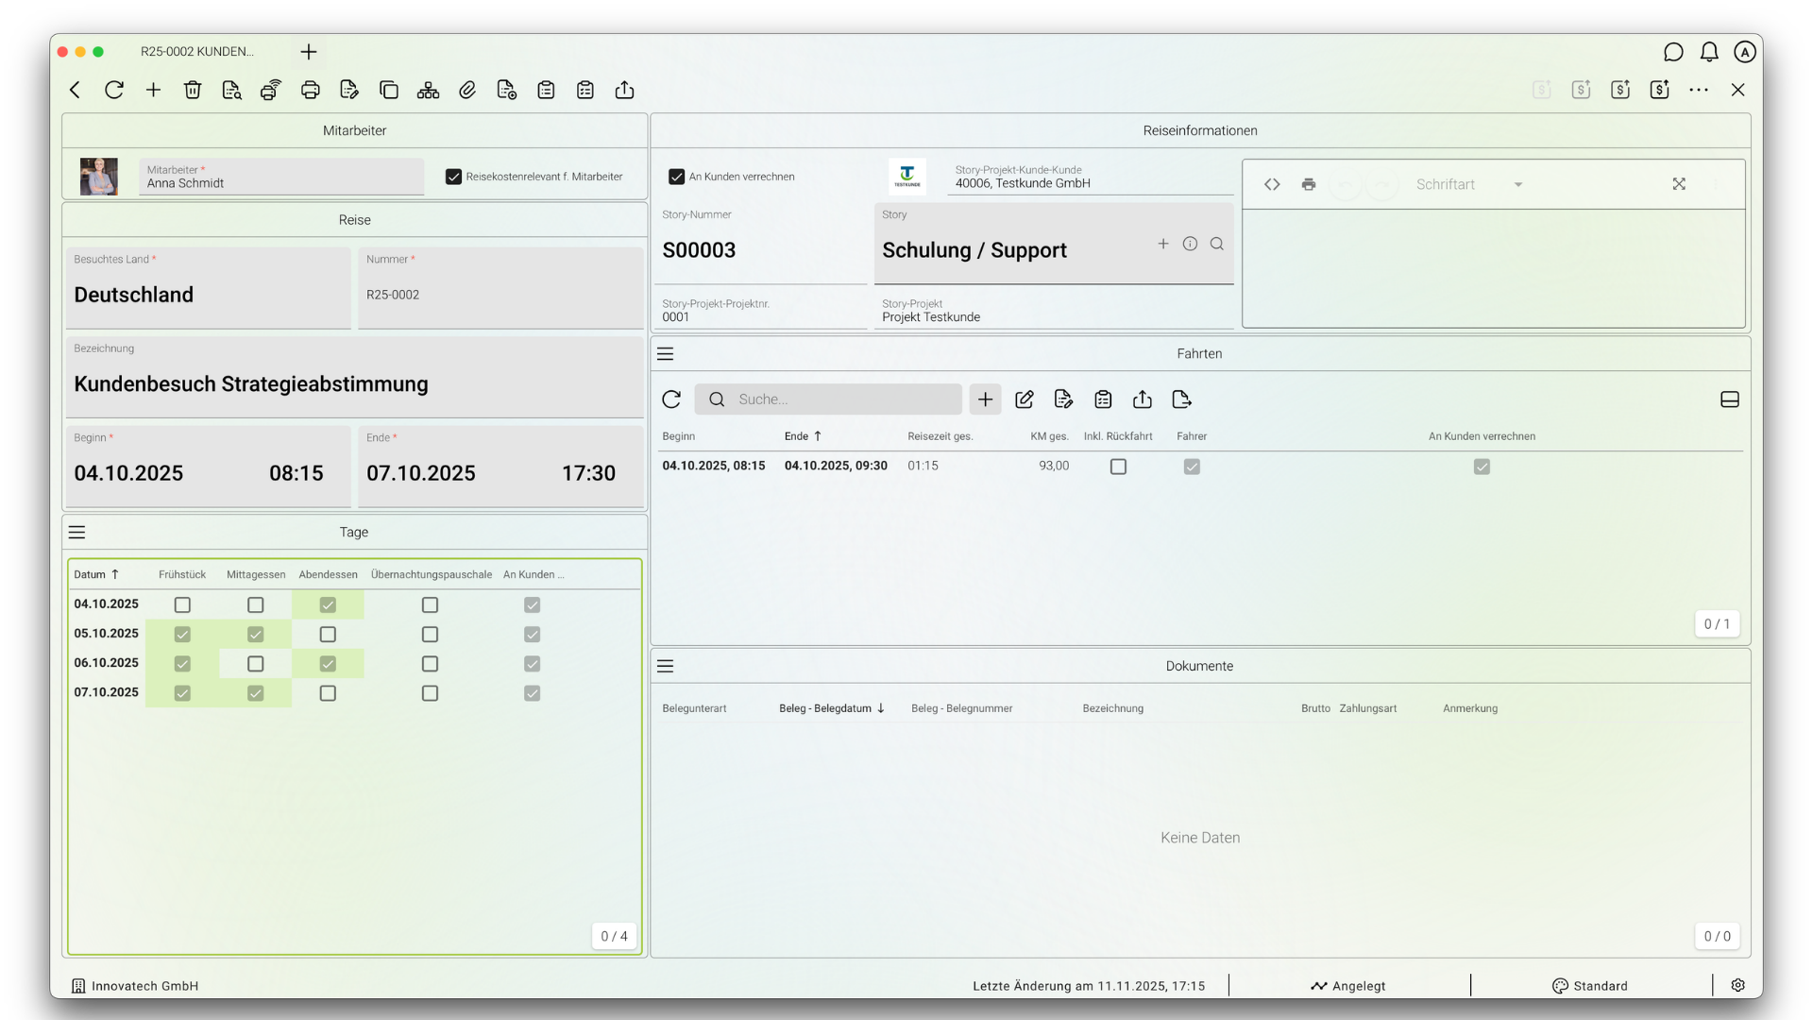Viewport: 1813px width, 1020px height.
Task: Toggle source code view in text editor
Action: 1272,184
